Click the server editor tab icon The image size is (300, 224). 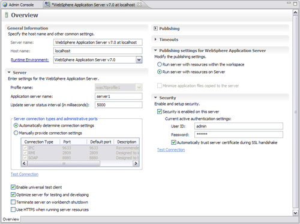click(47, 4)
